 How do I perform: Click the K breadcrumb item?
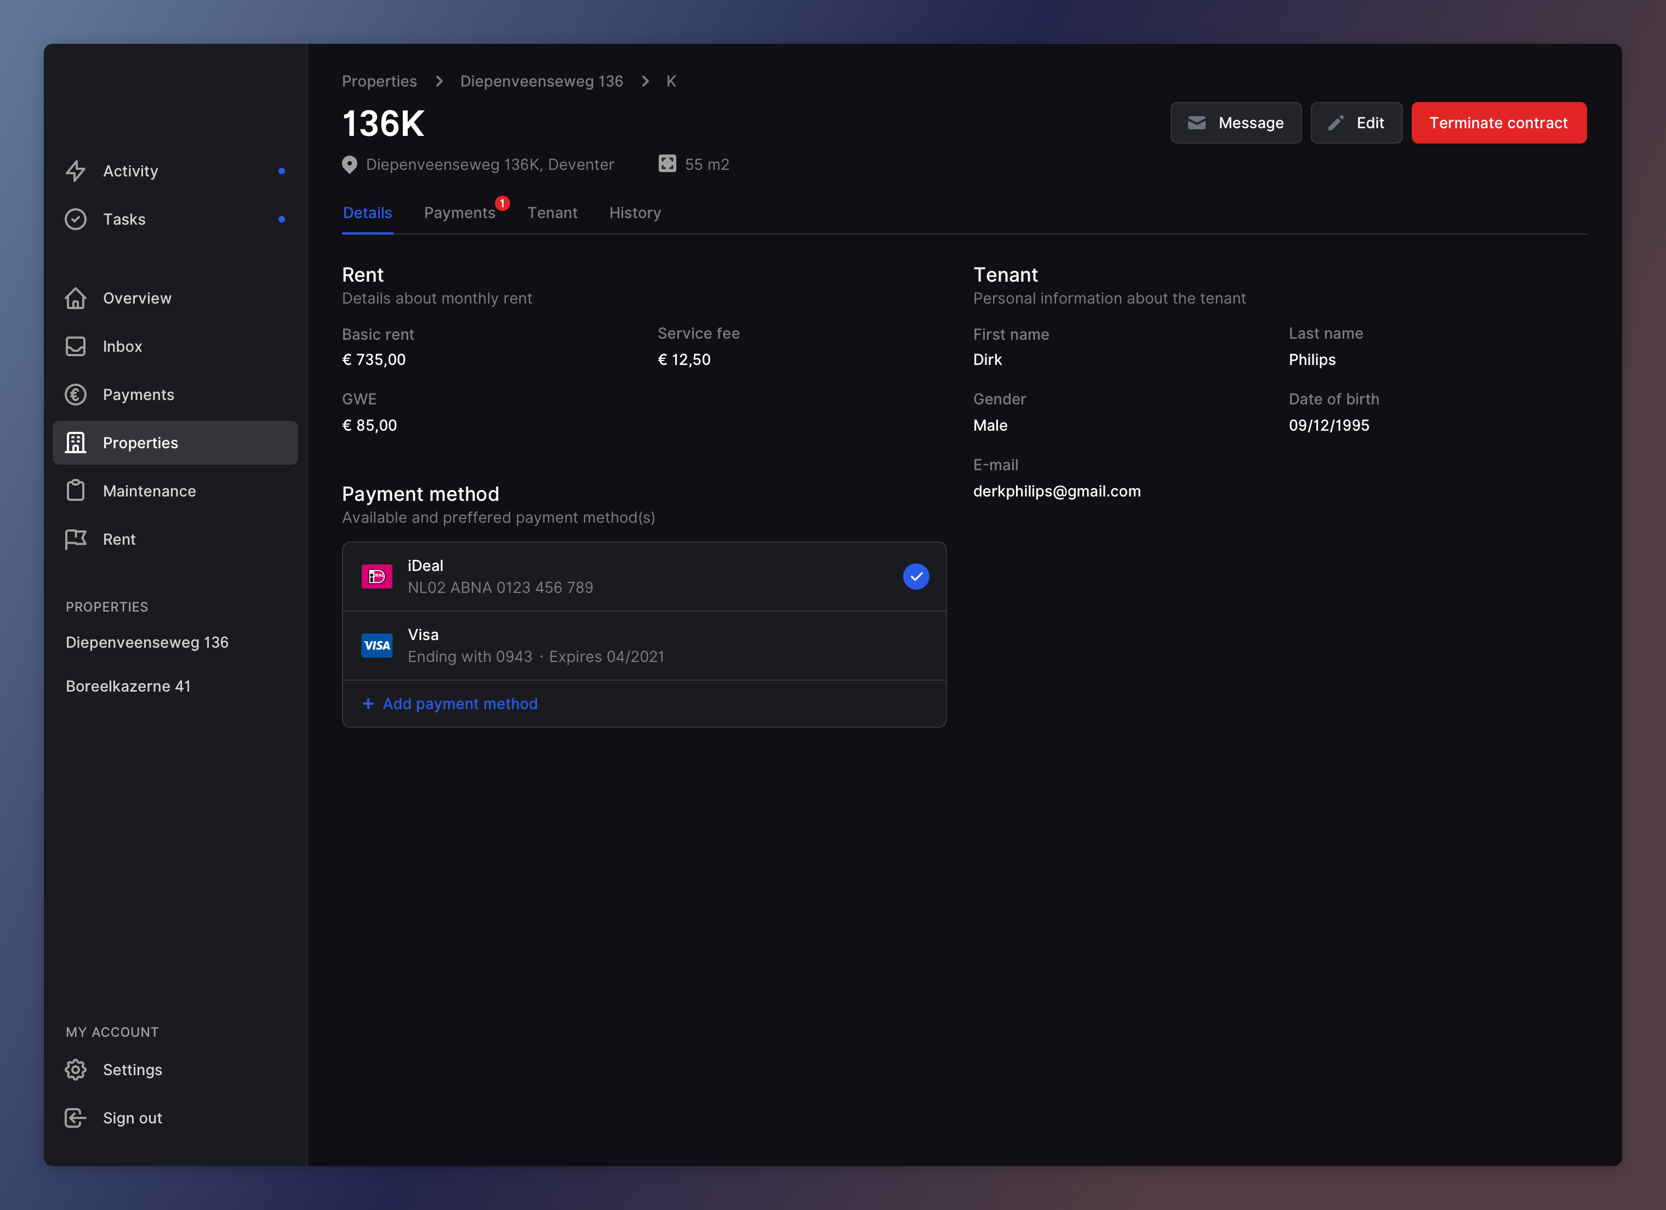[671, 82]
